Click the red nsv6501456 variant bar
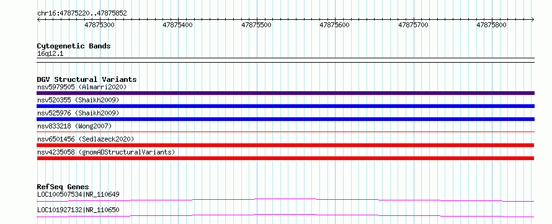The height and width of the screenshot is (224, 552). click(x=285, y=145)
